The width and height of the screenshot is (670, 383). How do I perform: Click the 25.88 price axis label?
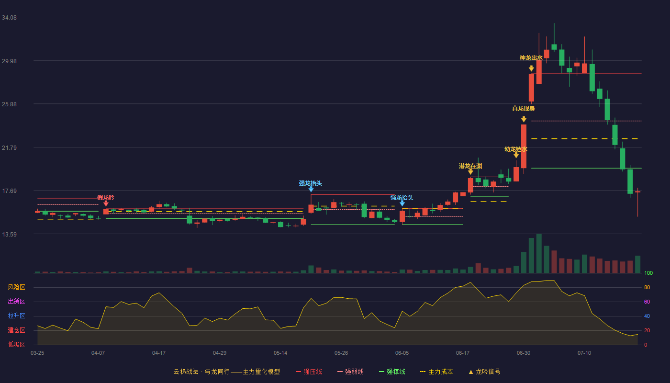tap(9, 104)
